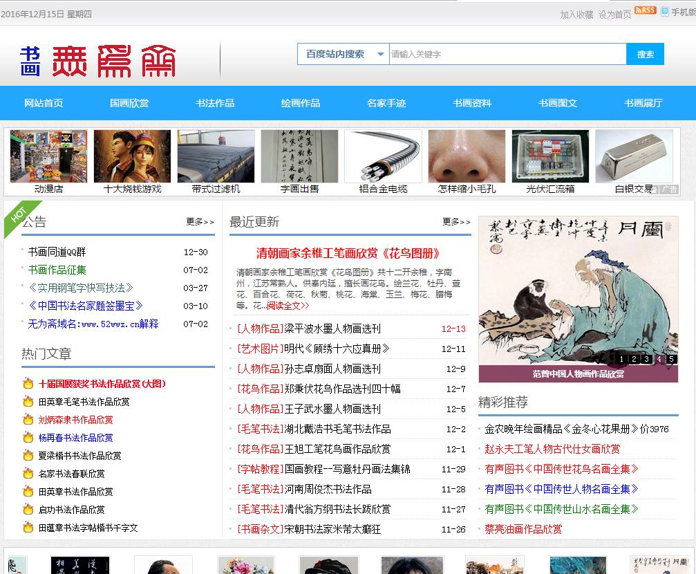The width and height of the screenshot is (696, 574).
Task: Open 田蕴章书法字帖楷书千字文 article
Action: pyautogui.click(x=88, y=528)
